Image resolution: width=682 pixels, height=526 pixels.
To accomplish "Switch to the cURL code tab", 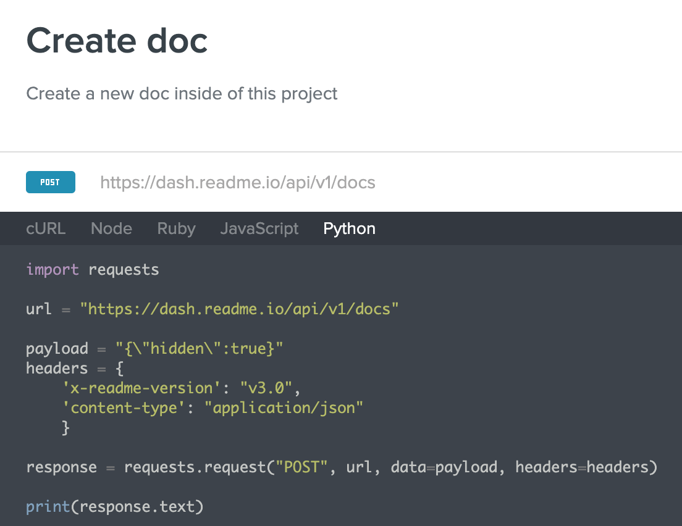I will point(46,228).
